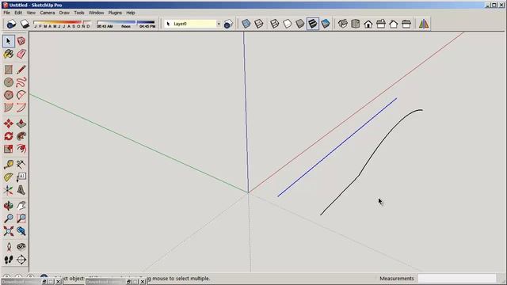Screen dimensions: 507x285
Task: Pick the Freehand squiggle tool
Action: 21,82
